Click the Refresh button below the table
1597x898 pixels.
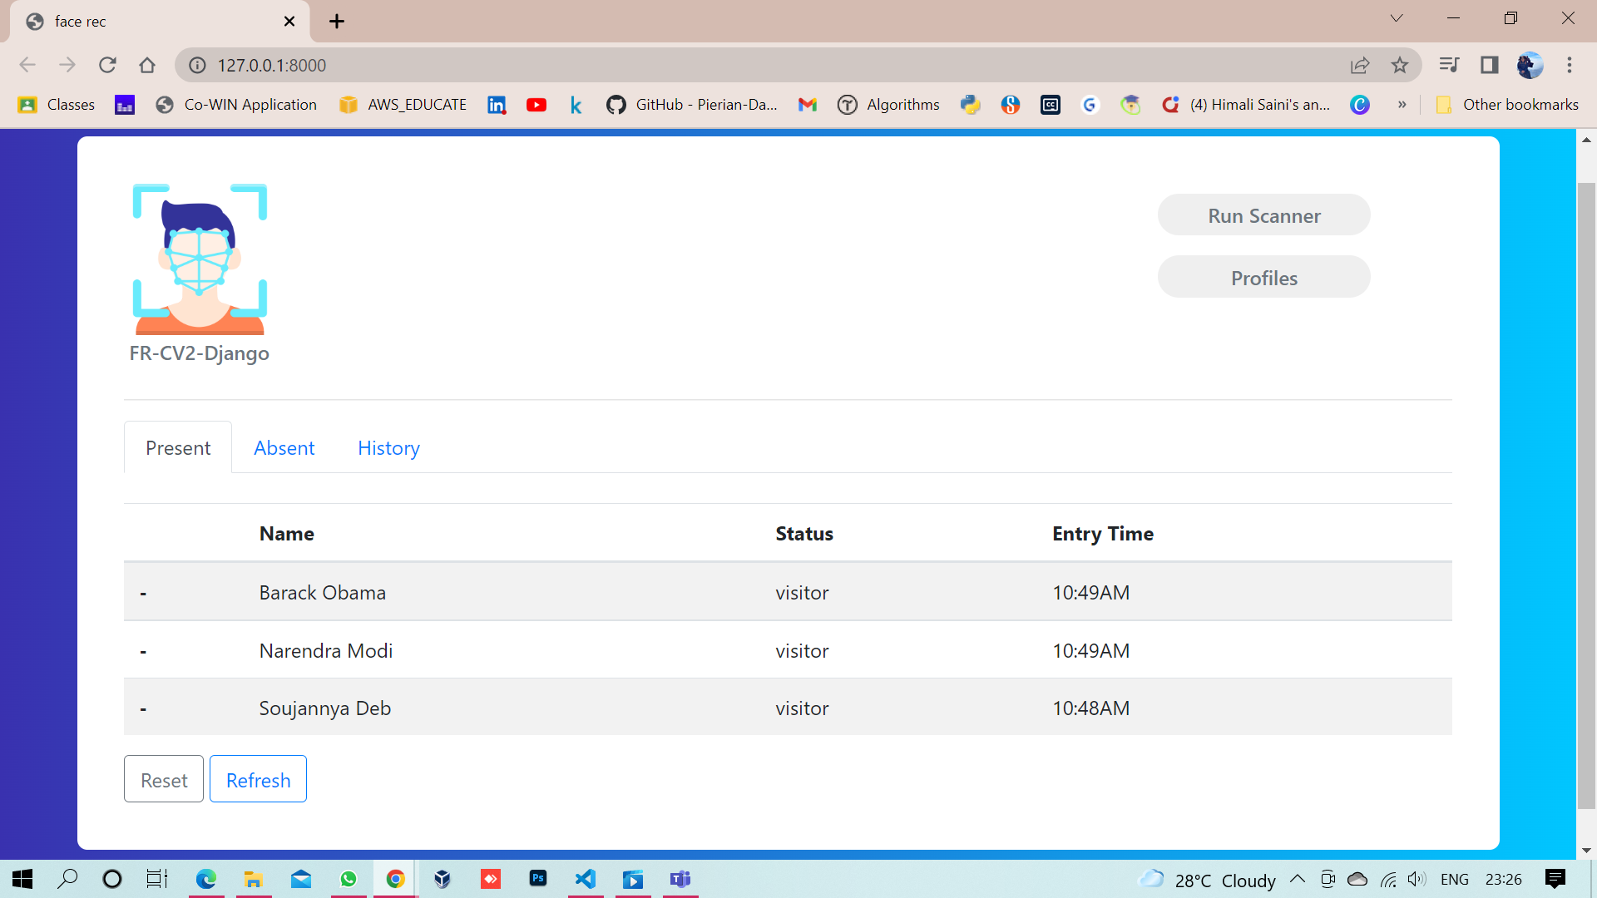coord(258,779)
